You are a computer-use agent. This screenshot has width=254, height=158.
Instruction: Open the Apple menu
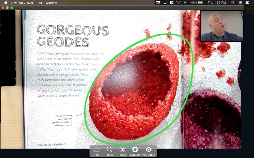(6, 3)
